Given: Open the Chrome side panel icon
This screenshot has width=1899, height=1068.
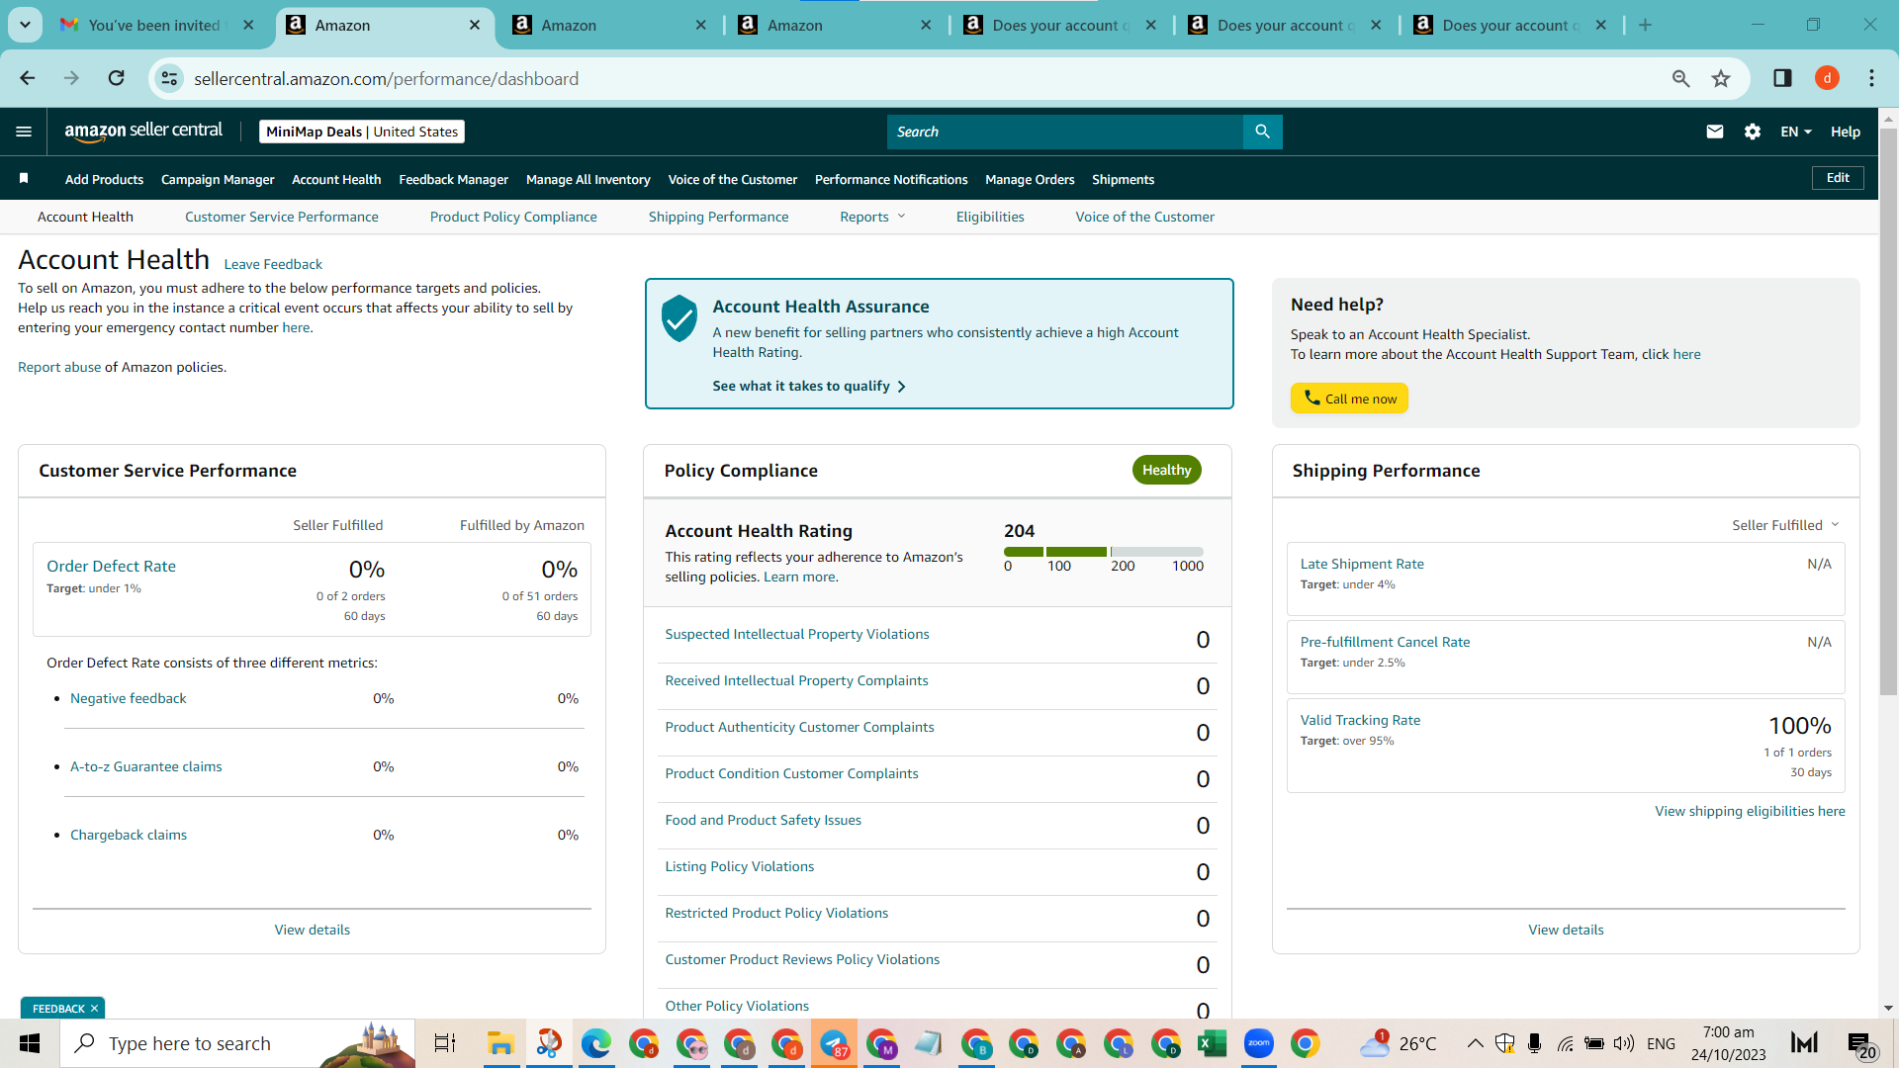Looking at the screenshot, I should pos(1782,78).
